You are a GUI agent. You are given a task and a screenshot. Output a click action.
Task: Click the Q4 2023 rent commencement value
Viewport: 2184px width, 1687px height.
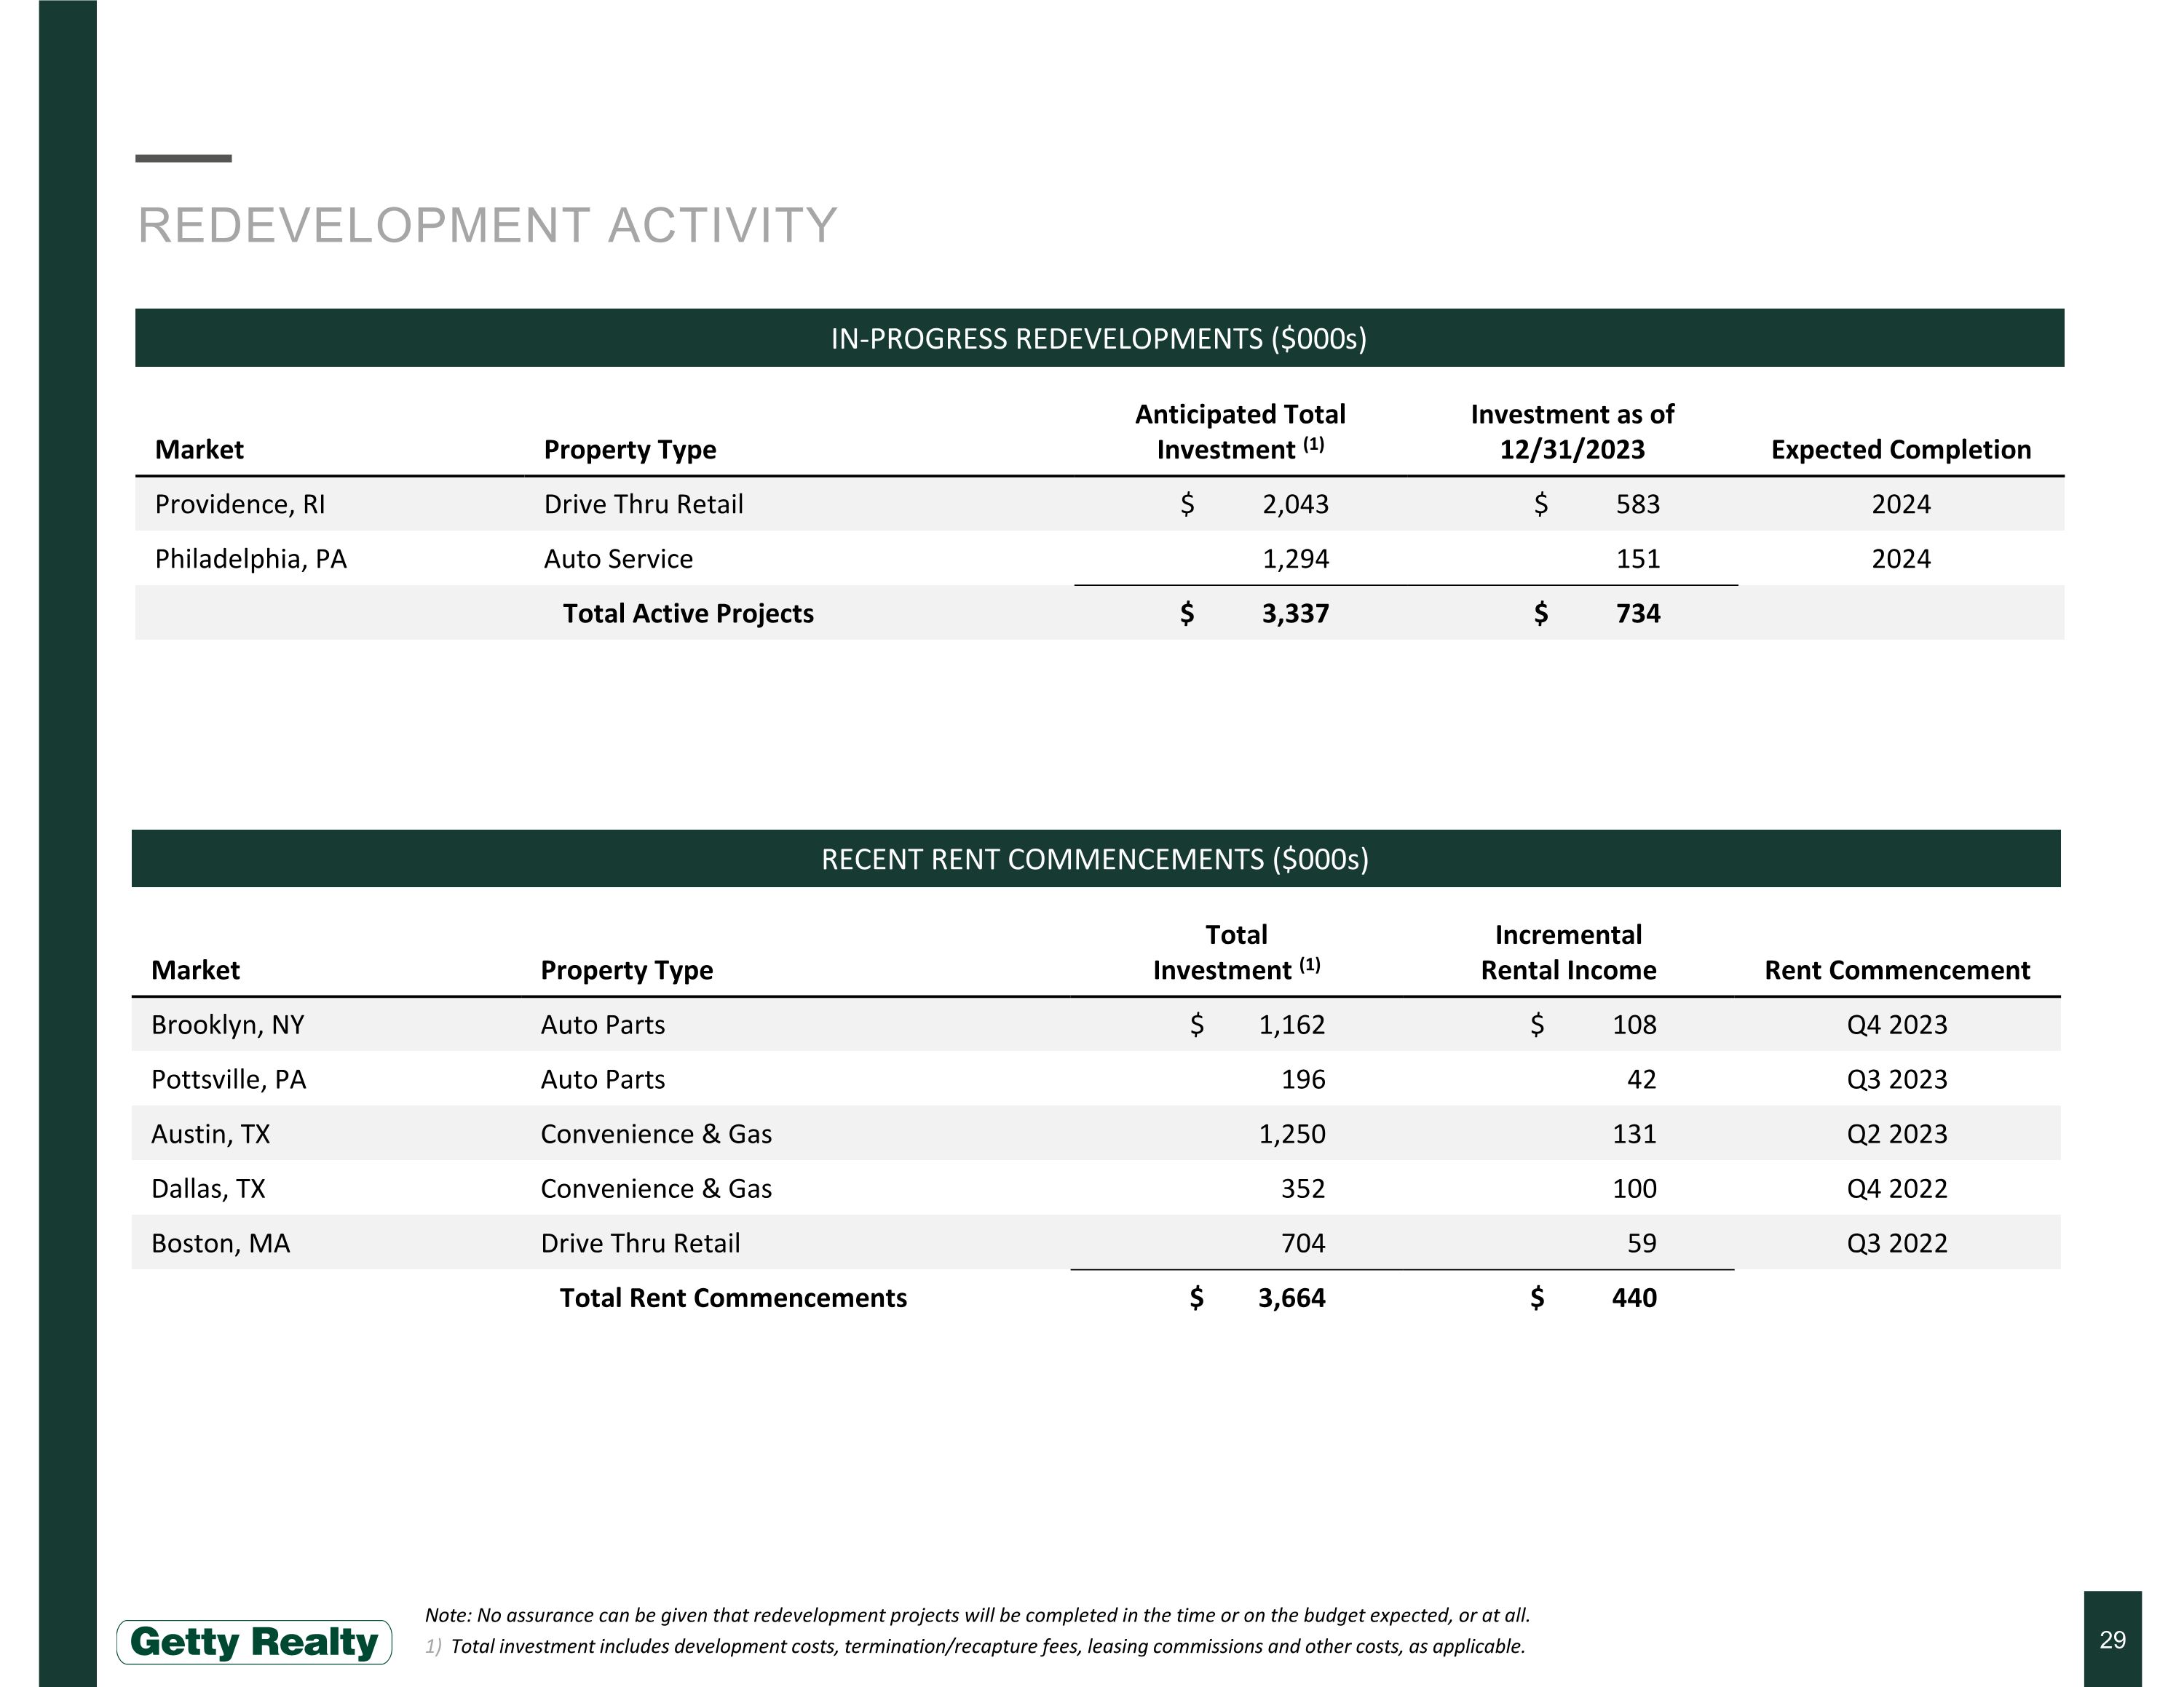tap(1897, 1025)
